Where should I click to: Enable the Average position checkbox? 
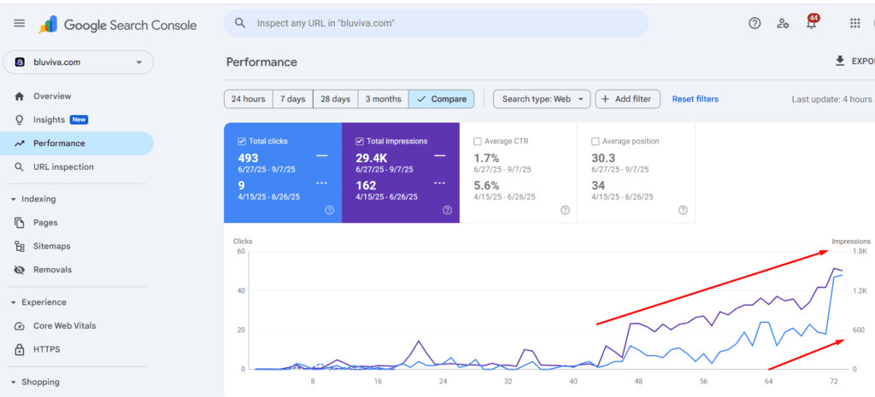pyautogui.click(x=596, y=141)
